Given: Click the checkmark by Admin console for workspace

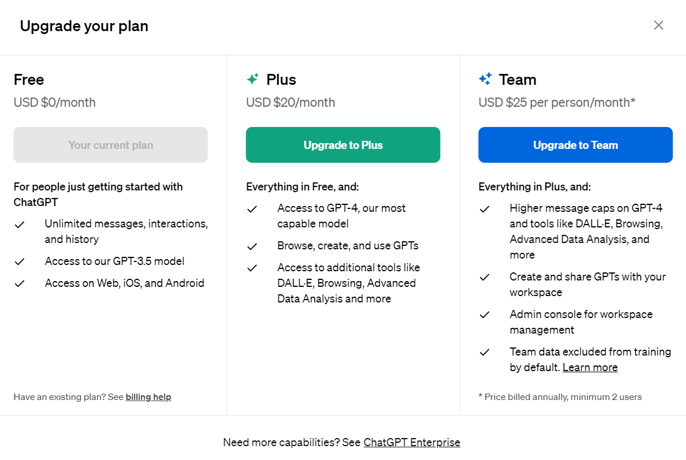Looking at the screenshot, I should pyautogui.click(x=484, y=315).
